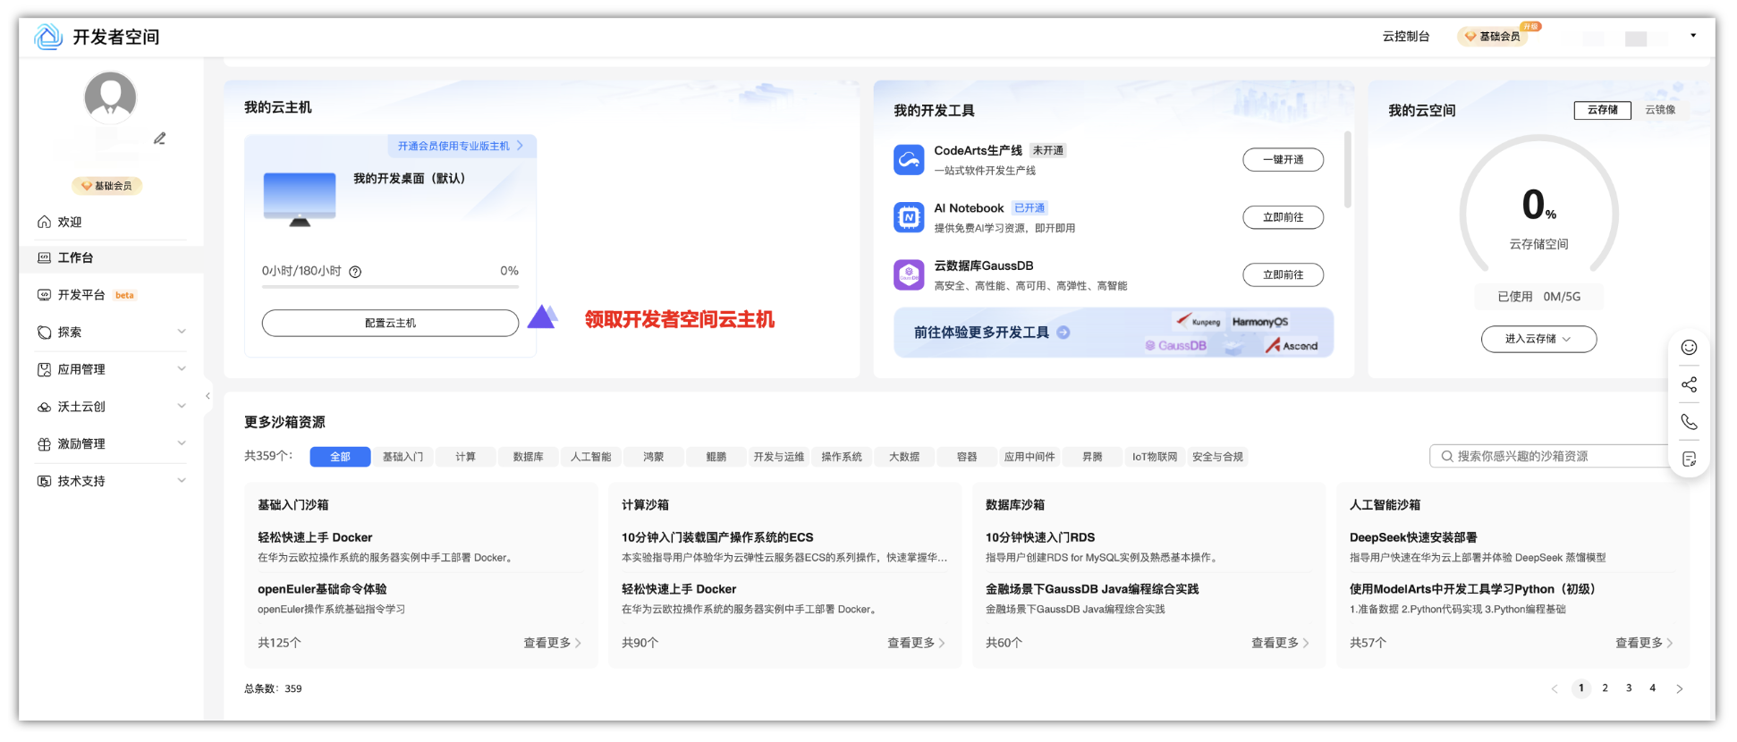Viewport: 1737px width, 742px height.
Task: Click the CodeArts生产线 icon
Action: pos(909,160)
